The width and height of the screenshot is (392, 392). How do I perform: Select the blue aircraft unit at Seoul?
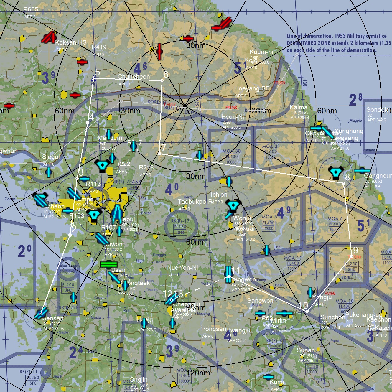point(118,214)
